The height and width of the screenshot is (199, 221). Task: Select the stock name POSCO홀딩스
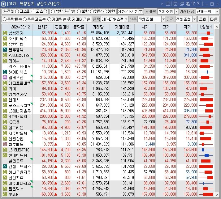tap(19, 55)
